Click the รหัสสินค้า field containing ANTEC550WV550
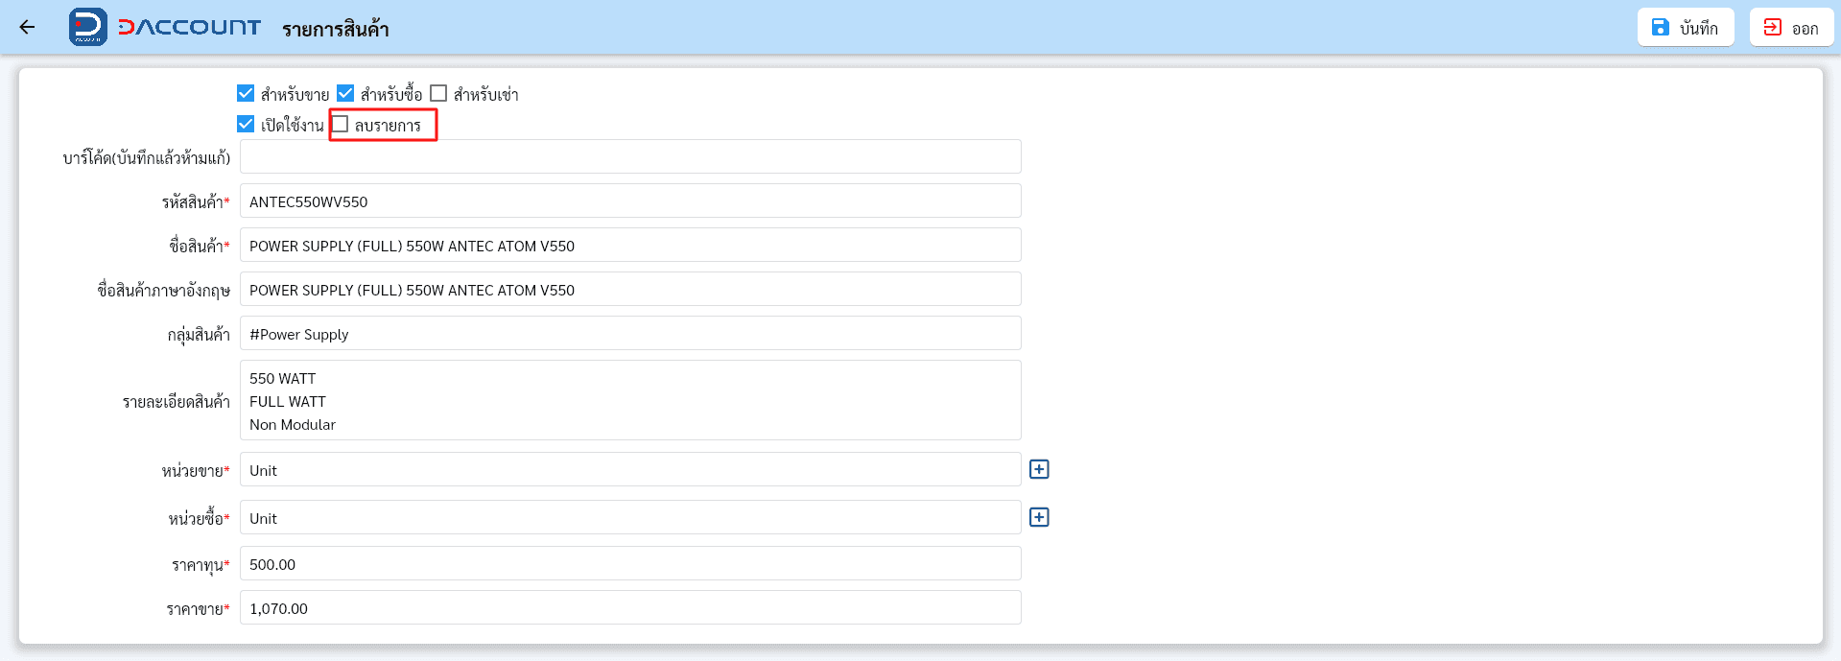The height and width of the screenshot is (661, 1841). pyautogui.click(x=630, y=201)
